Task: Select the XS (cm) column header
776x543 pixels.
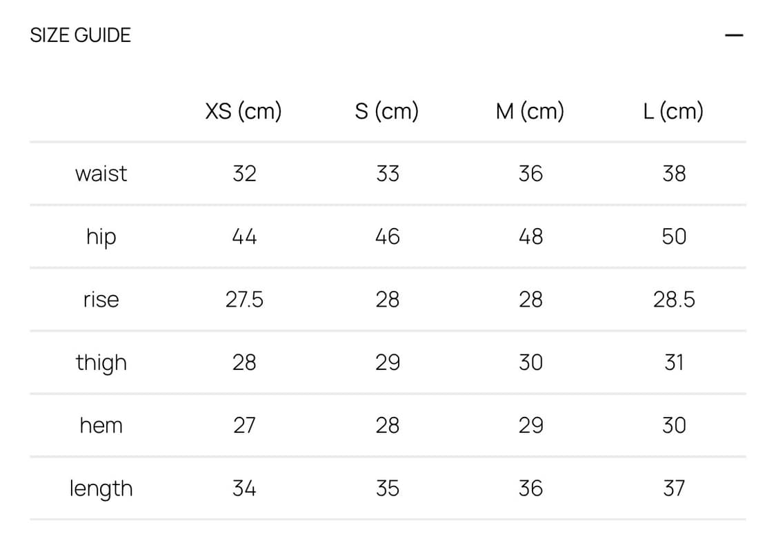Action: (x=243, y=111)
